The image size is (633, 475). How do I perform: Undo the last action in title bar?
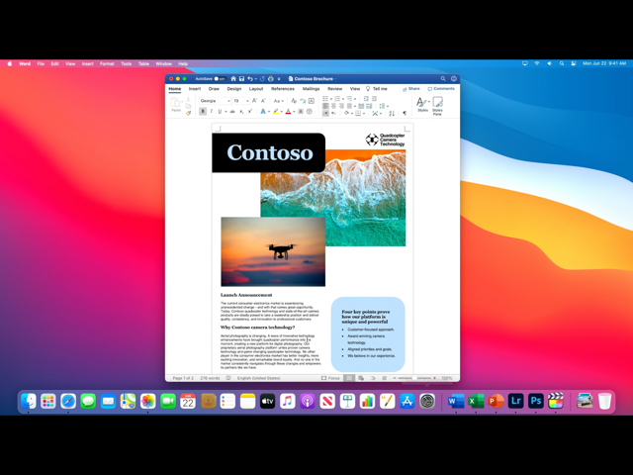pyautogui.click(x=250, y=79)
